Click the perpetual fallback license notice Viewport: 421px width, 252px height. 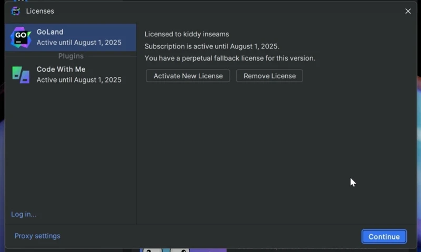[229, 58]
